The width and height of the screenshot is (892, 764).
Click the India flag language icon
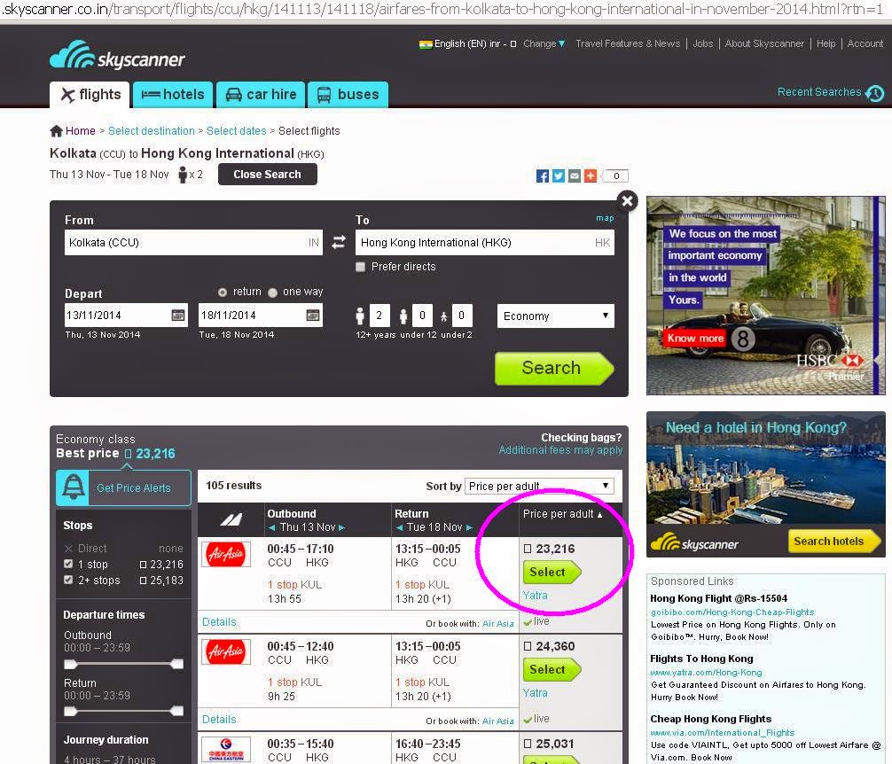(425, 44)
